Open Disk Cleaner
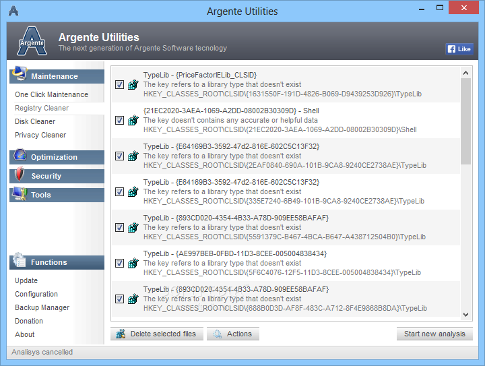Screen dimensions: 485x366 pyautogui.click(x=35, y=121)
